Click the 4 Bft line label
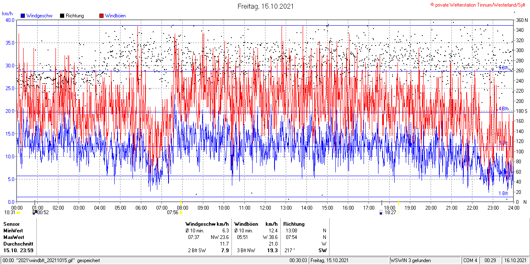Viewport: 530px width, 265px height. 503,108
